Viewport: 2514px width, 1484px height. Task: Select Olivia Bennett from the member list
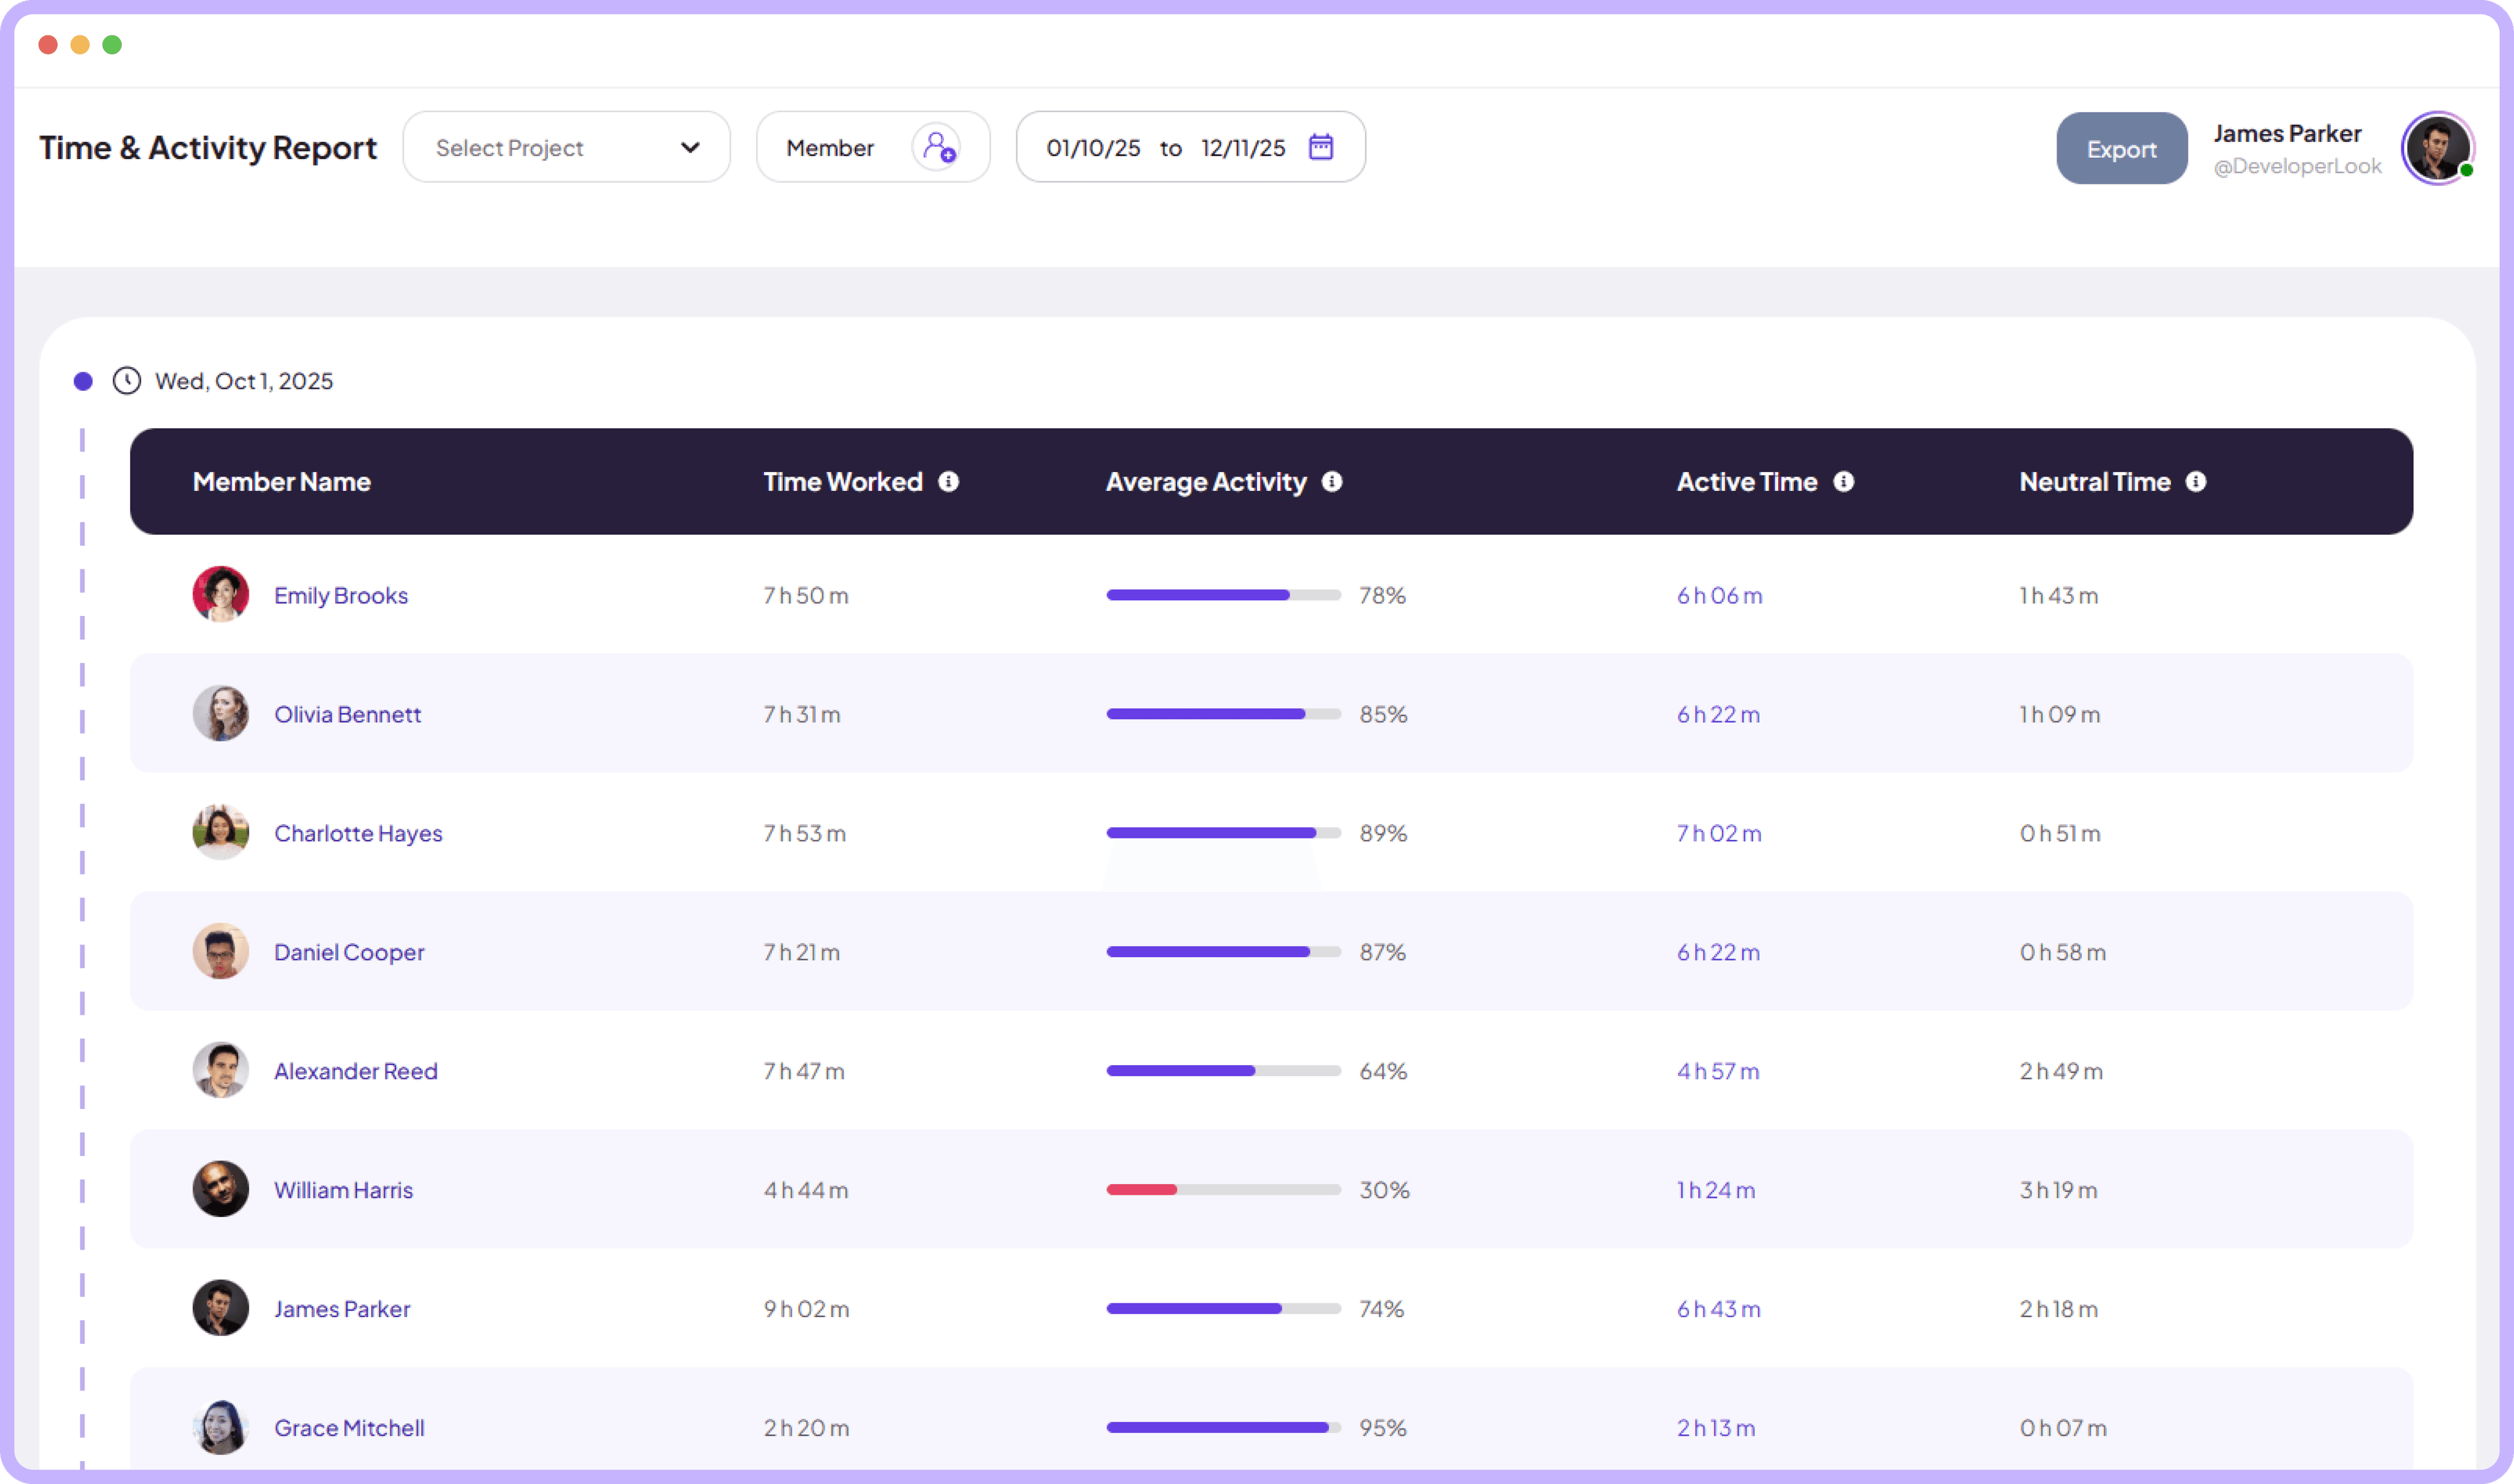tap(347, 714)
